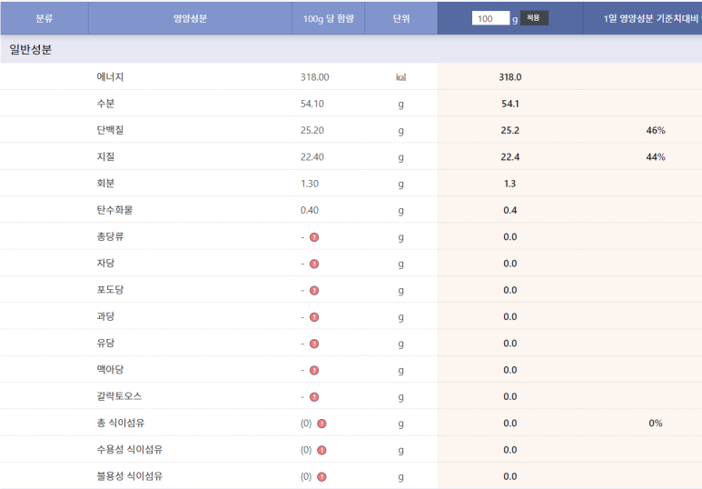Click the red warning icon in 포도당 row
This screenshot has height=489, width=702.
(x=314, y=291)
